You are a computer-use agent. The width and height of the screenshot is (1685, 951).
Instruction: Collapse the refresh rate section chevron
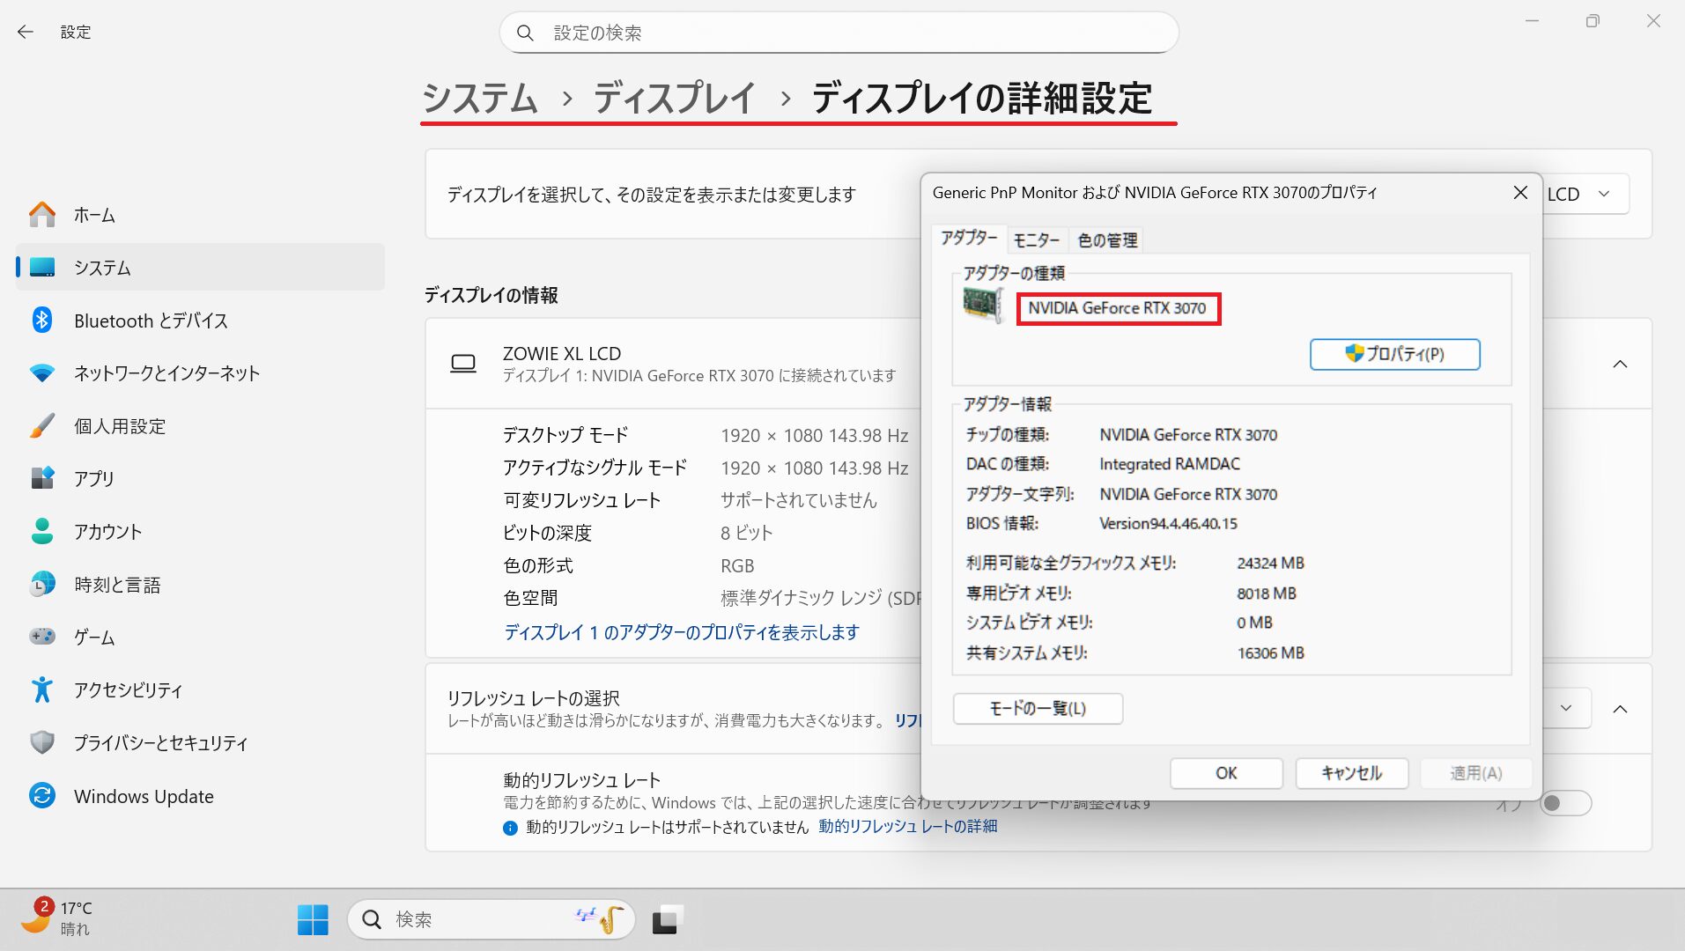pyautogui.click(x=1620, y=710)
